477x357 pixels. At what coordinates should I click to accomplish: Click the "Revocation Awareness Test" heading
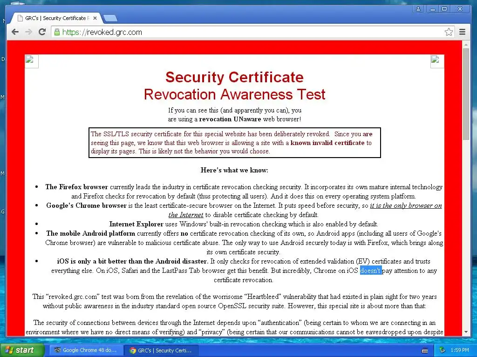235,94
